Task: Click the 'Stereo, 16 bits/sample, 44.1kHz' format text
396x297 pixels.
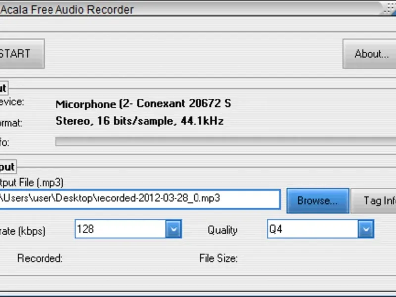Action: 140,121
